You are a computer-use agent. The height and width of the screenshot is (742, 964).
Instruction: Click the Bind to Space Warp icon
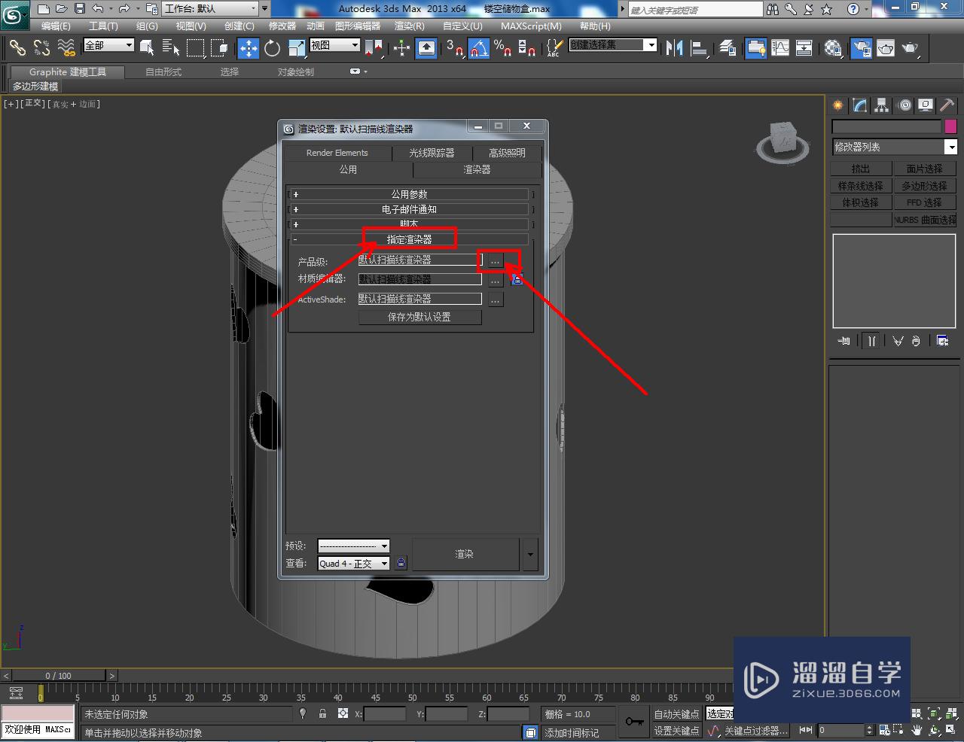point(66,48)
